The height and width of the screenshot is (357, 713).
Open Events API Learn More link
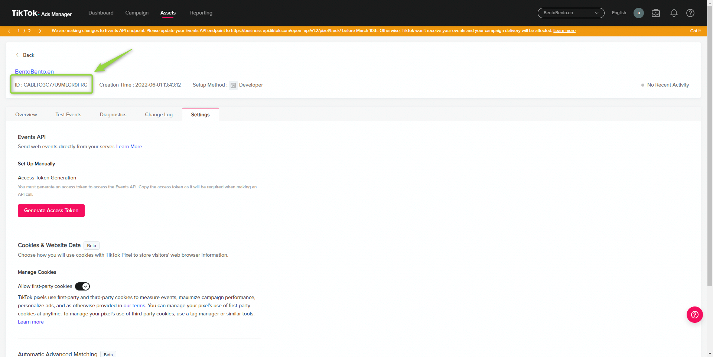(x=129, y=146)
